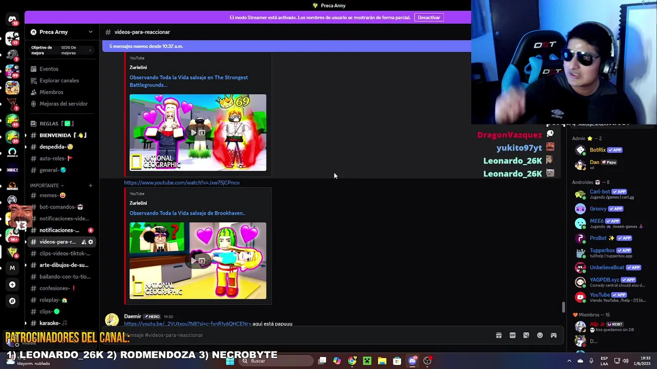Open 'Vida salvaje en The Strongest Battlegrounds' title link
This screenshot has height=369, width=657.
188,81
